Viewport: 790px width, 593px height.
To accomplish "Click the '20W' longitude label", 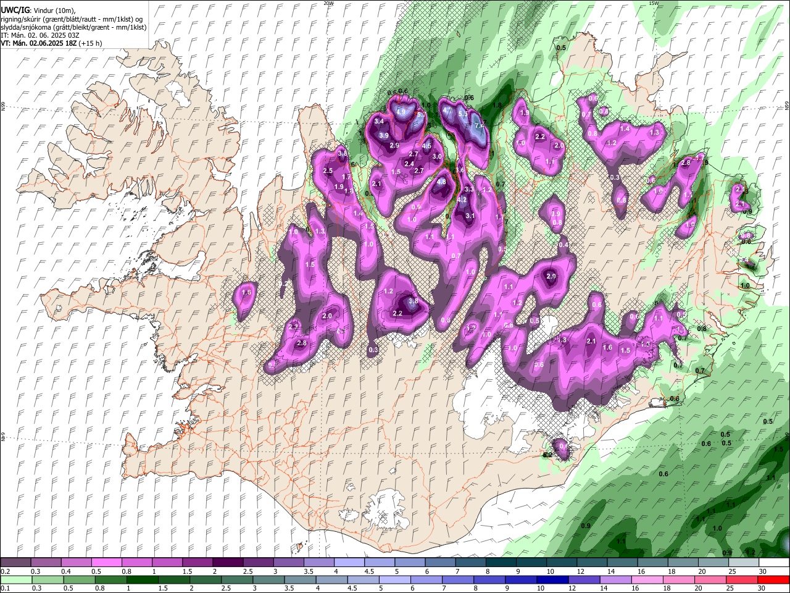I will point(328,3).
